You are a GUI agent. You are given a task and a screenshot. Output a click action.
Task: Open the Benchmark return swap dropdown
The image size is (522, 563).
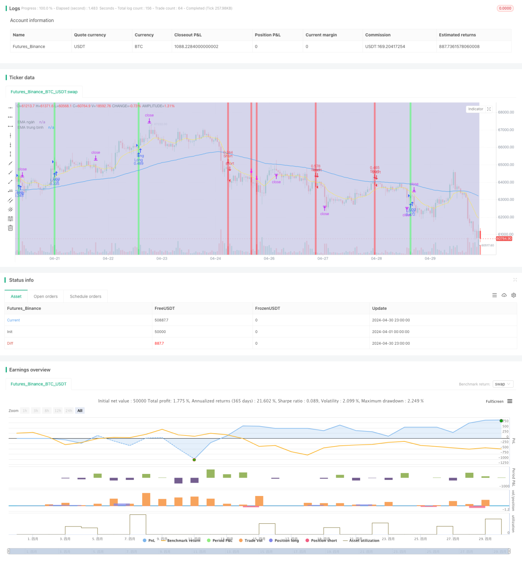click(x=503, y=384)
